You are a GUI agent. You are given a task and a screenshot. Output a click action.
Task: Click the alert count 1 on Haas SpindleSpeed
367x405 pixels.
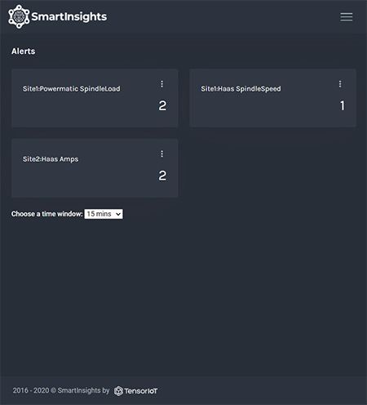coord(343,105)
